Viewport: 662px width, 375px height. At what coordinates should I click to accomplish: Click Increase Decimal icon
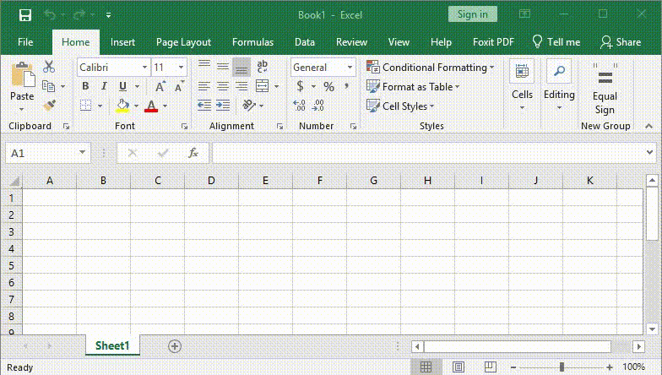(x=299, y=105)
